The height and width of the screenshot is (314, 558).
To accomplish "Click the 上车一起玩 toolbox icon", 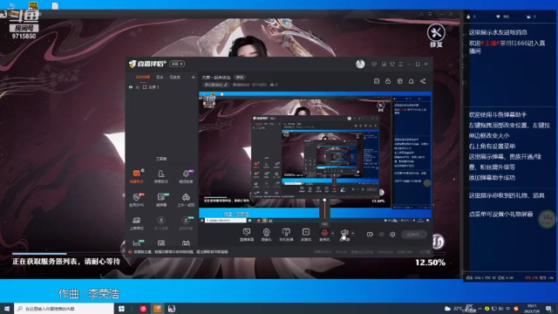I will pos(186,200).
